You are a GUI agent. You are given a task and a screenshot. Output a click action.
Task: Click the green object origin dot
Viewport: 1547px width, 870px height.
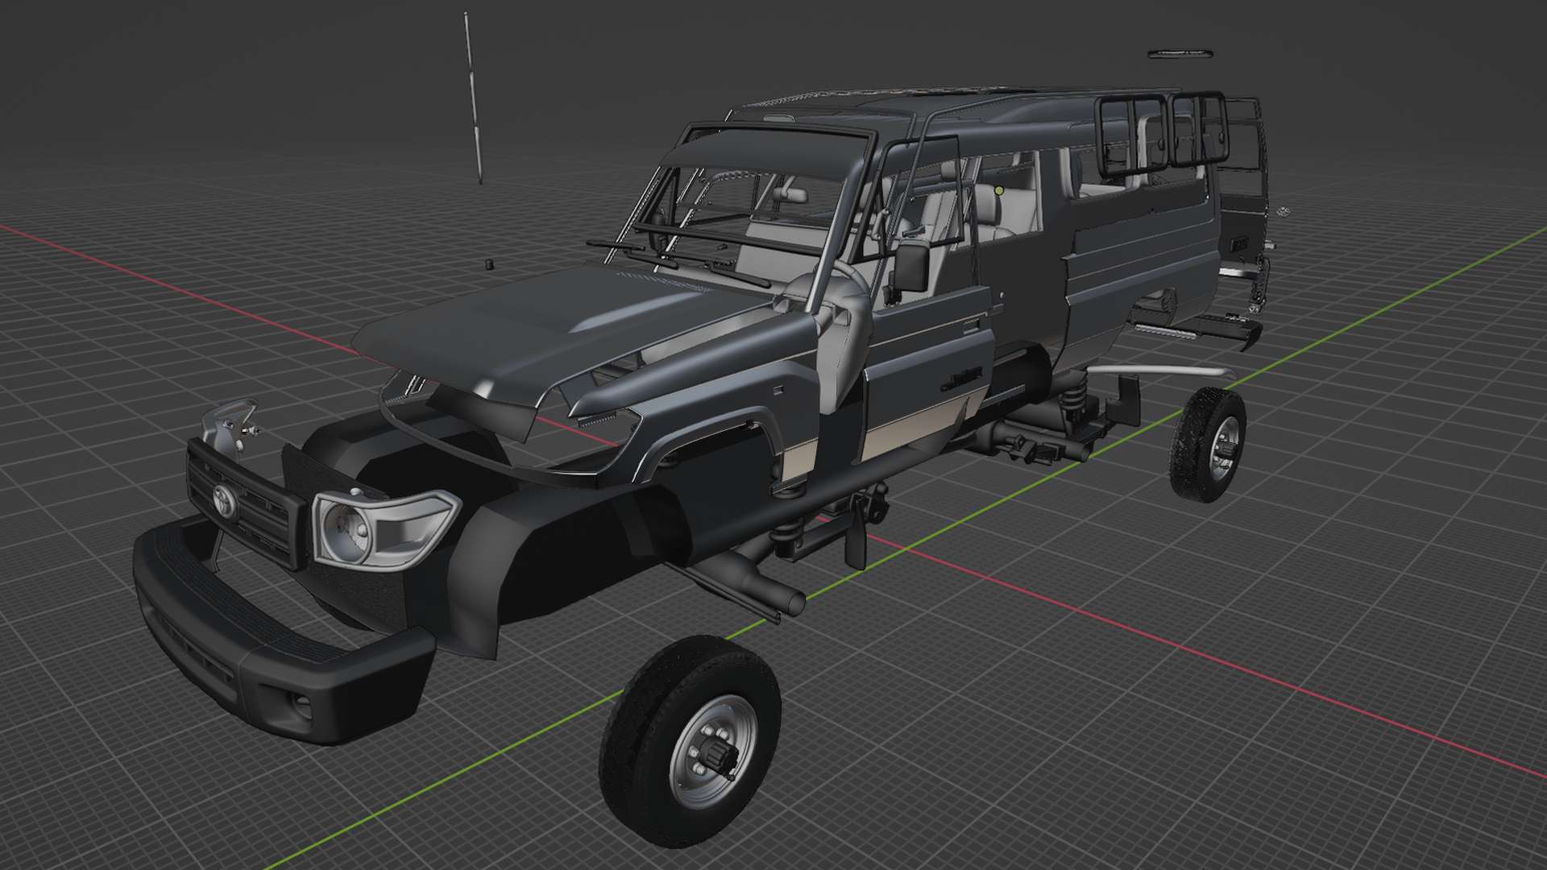pyautogui.click(x=999, y=191)
